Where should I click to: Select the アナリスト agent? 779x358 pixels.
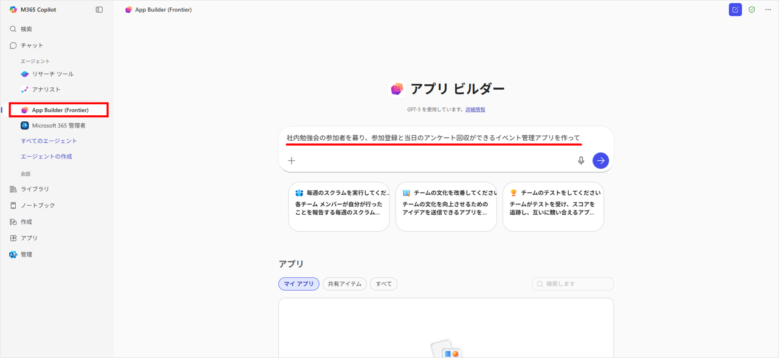[x=46, y=90]
